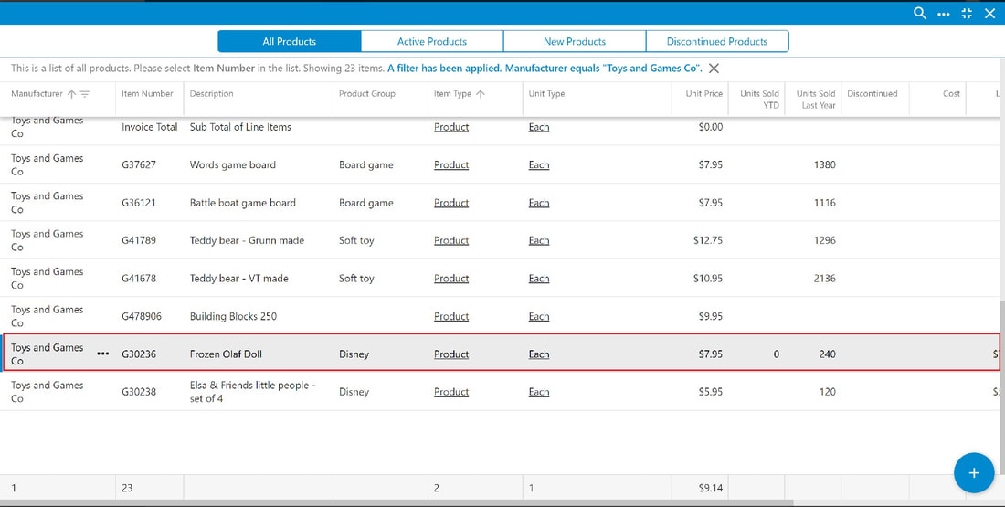Open row menu dots for Frozen Olaf Doll
The image size is (1005, 507).
point(102,354)
